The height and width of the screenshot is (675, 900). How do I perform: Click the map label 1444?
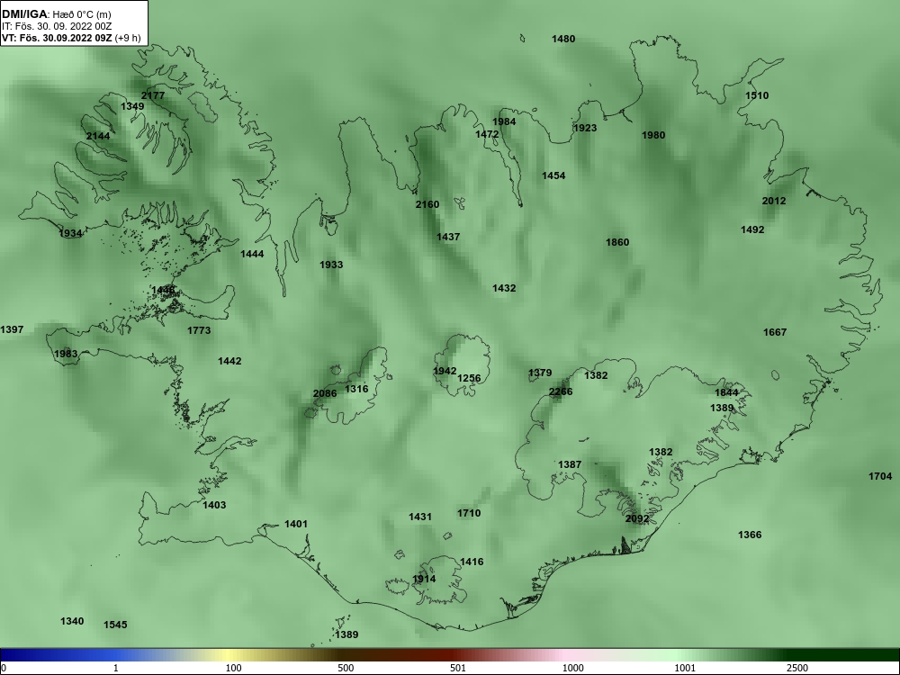click(252, 255)
